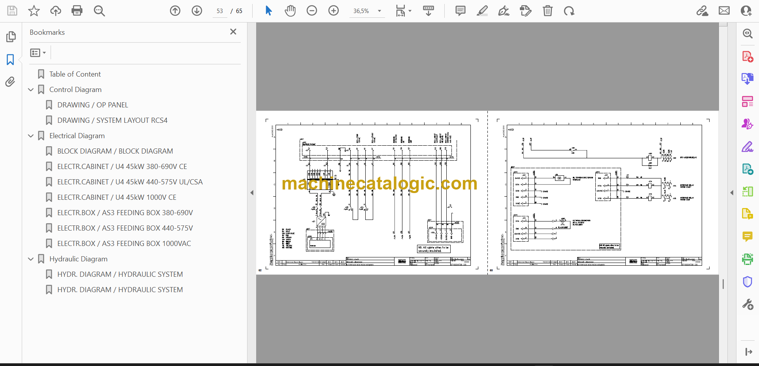Select the highlight text pen tool
759x366 pixels.
[x=482, y=11]
